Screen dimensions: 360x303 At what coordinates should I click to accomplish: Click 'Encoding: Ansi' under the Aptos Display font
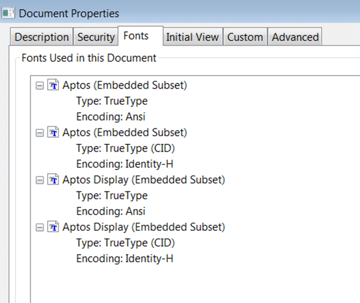[111, 211]
